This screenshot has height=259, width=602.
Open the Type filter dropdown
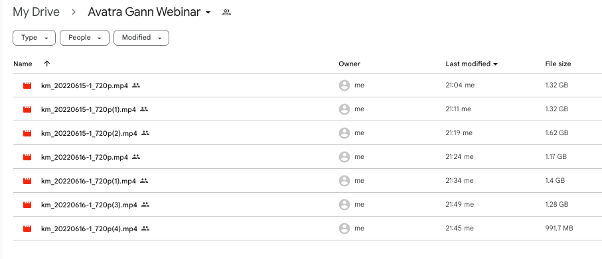tap(34, 38)
